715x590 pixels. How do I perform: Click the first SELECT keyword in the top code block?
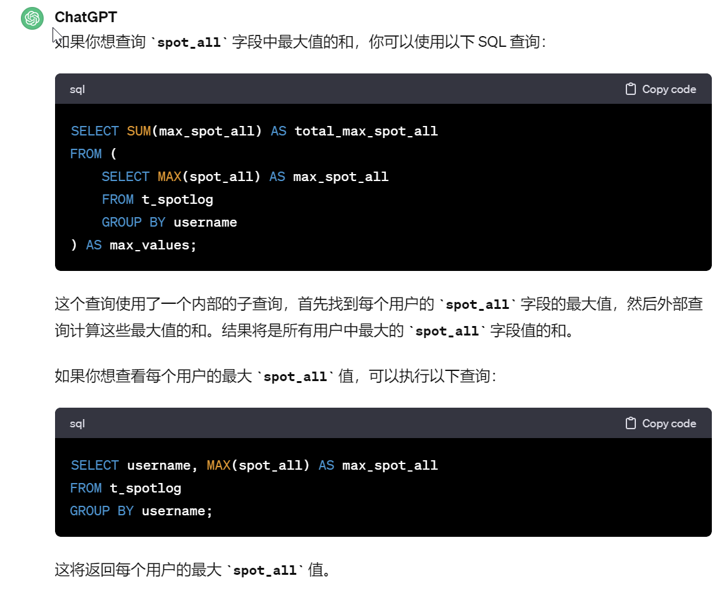(94, 131)
